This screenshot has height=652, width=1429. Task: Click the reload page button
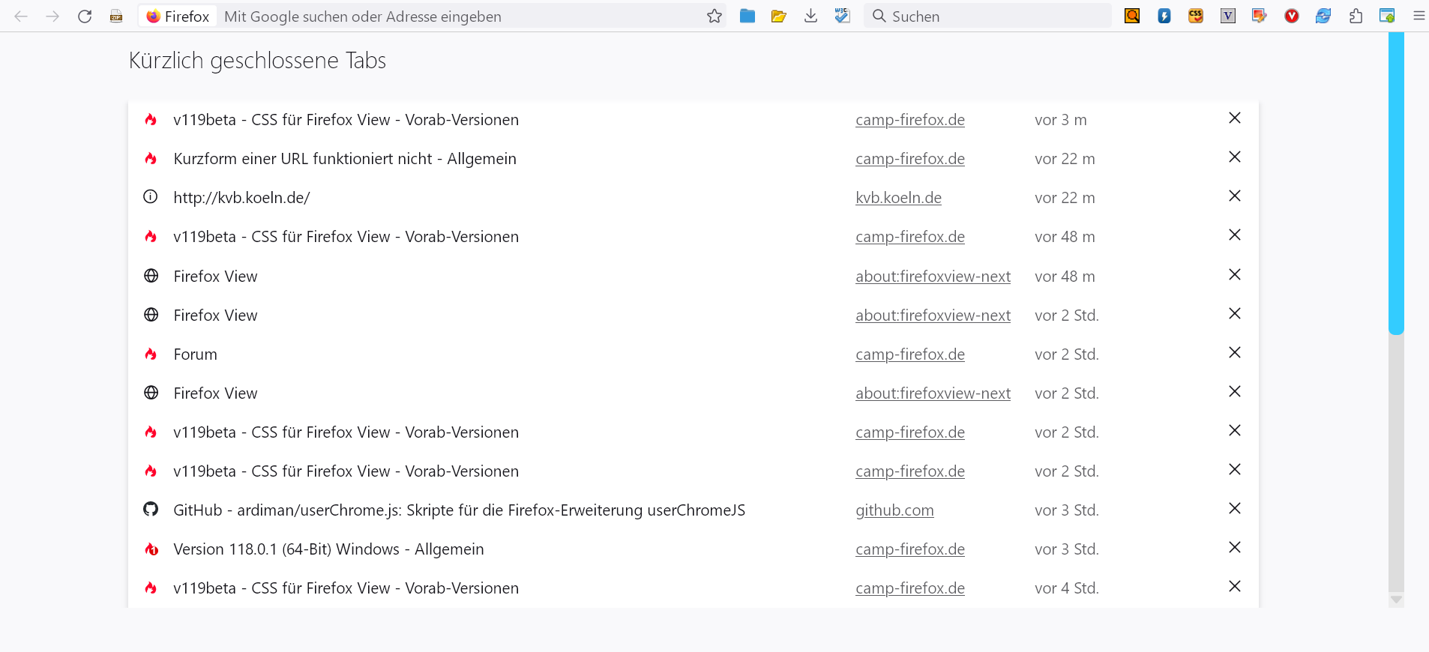click(85, 16)
